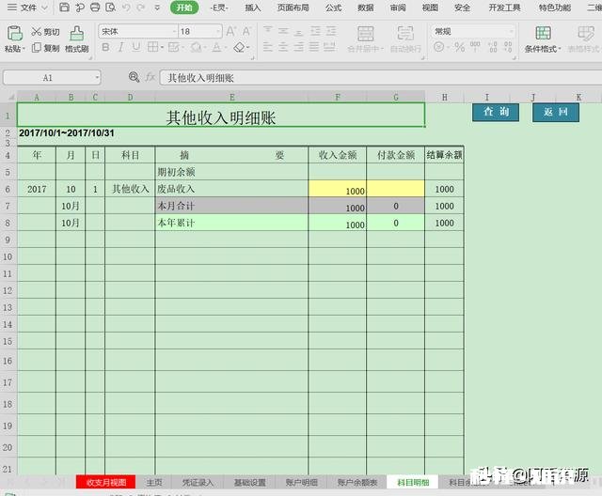Open the 凭证录入 sheet tab

(198, 482)
